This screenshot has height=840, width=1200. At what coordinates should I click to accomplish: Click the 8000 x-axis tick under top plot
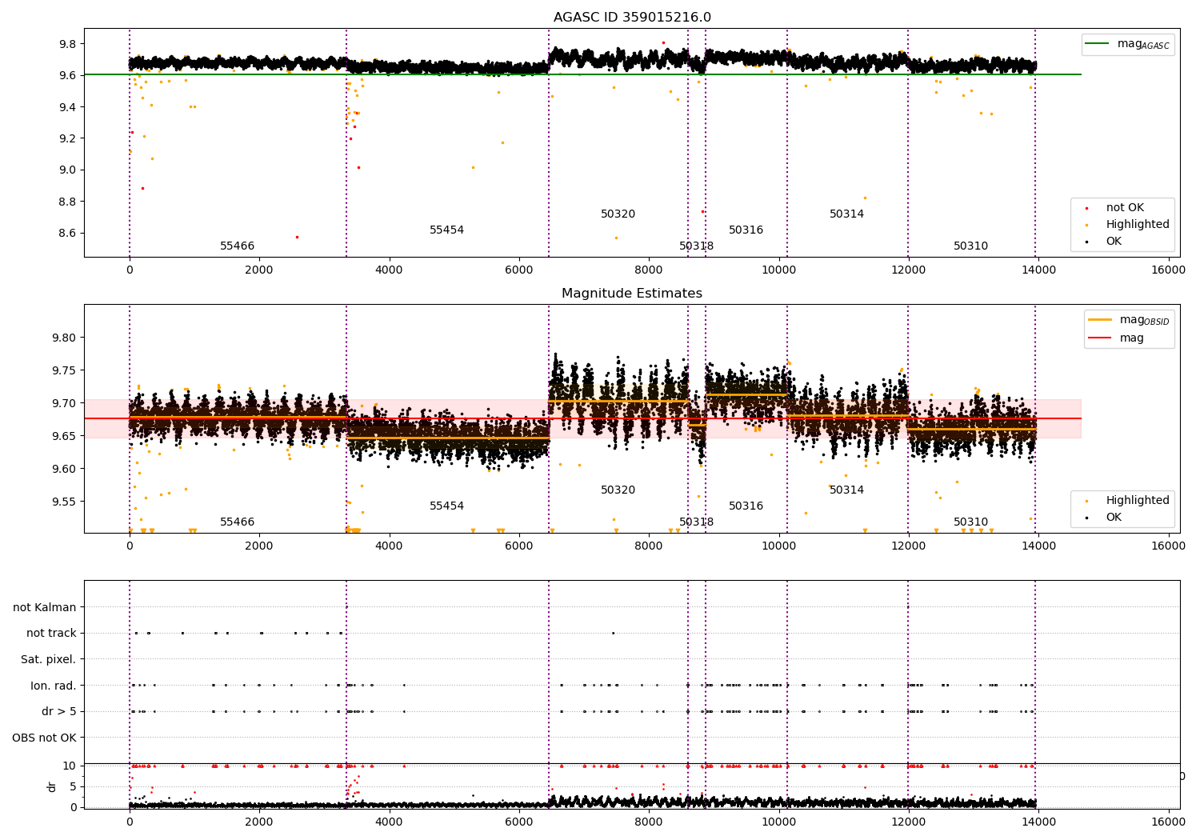pyautogui.click(x=649, y=270)
